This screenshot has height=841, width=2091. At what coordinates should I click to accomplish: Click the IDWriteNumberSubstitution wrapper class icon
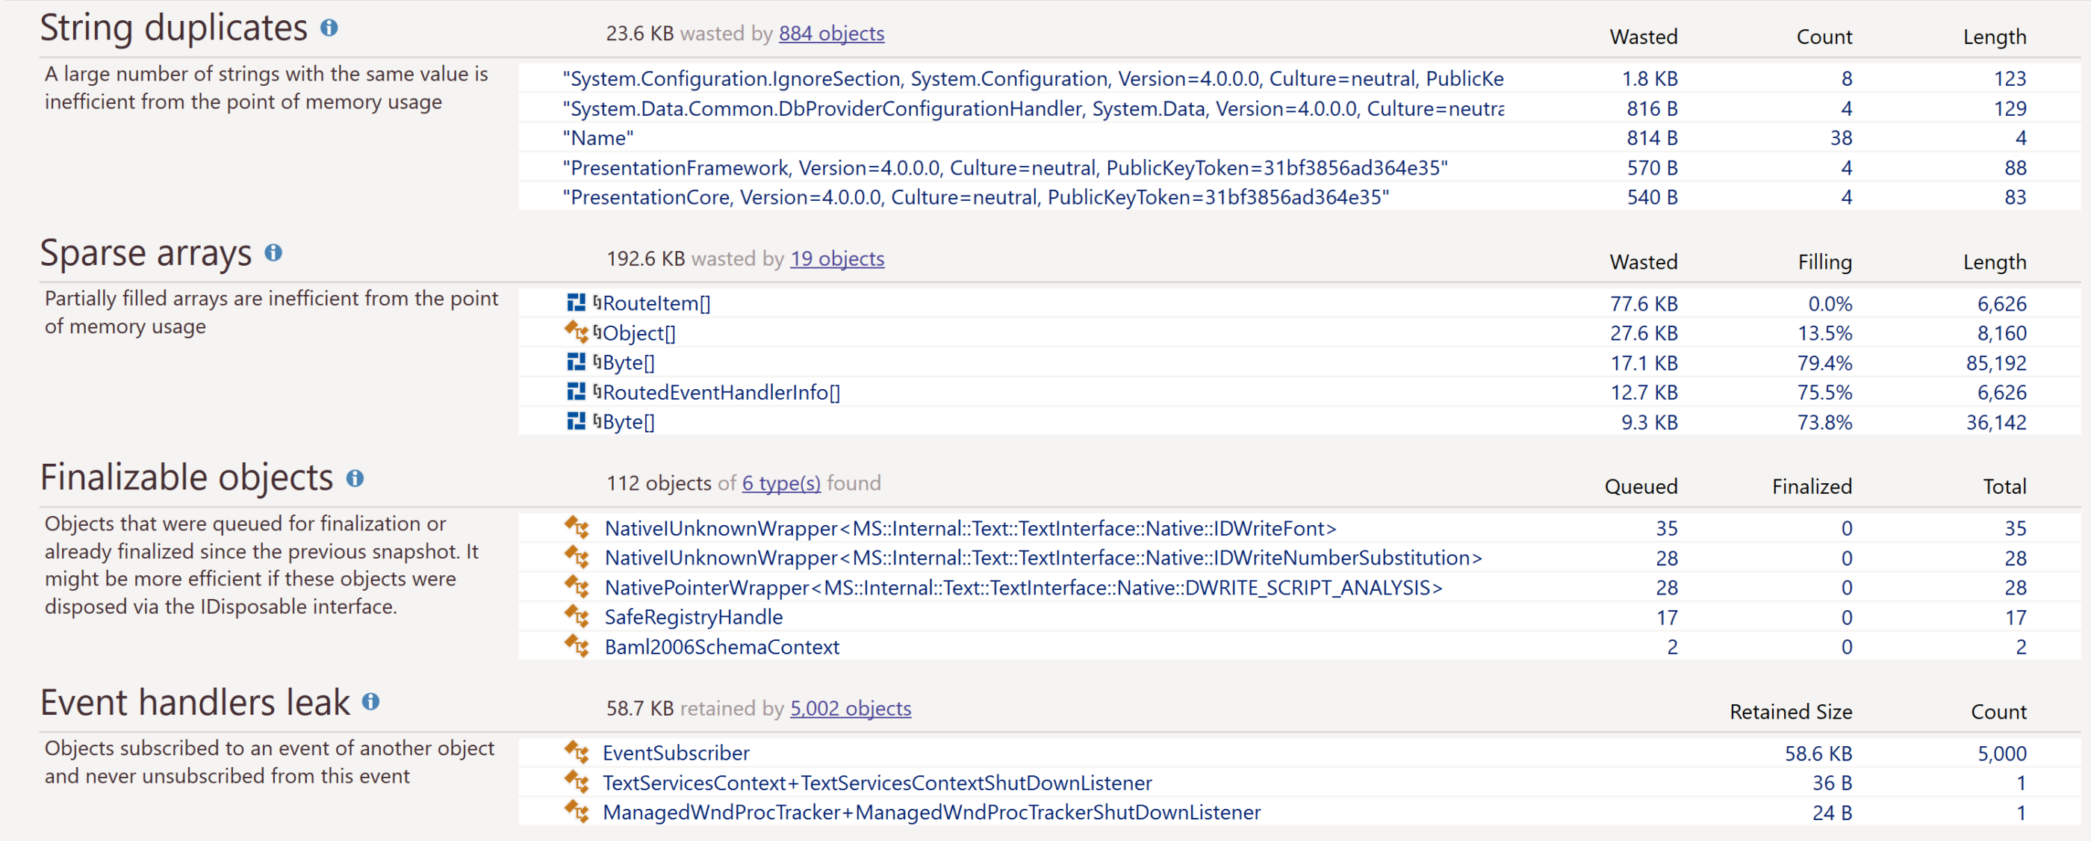coord(577,558)
